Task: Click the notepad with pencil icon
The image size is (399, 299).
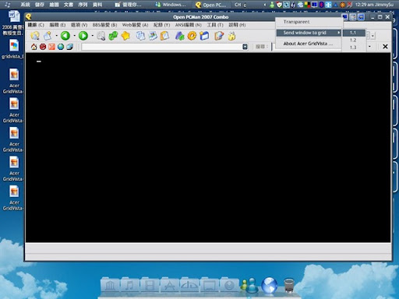Action: click(219, 36)
